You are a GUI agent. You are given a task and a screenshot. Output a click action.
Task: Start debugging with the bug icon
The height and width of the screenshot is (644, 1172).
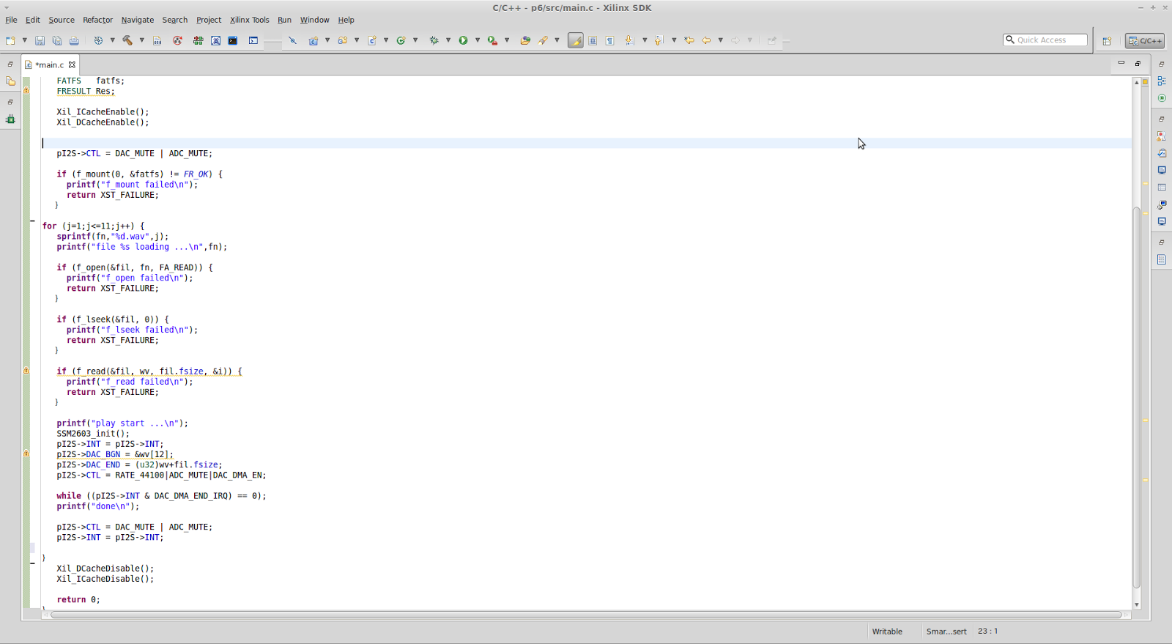pyautogui.click(x=434, y=40)
